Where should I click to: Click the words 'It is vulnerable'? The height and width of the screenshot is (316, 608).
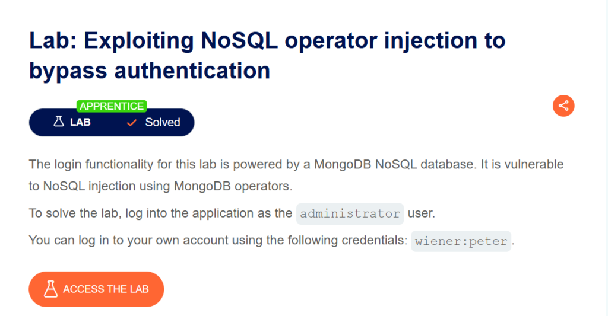point(522,164)
